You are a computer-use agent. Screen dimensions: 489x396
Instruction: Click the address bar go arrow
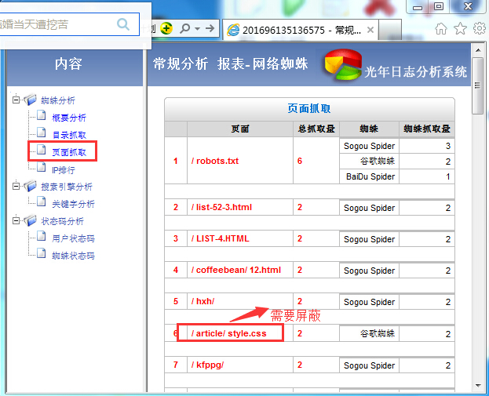point(210,29)
